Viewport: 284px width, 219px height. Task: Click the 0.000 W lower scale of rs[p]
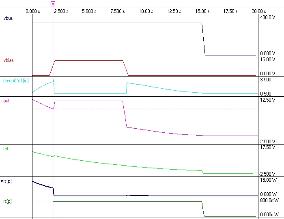pyautogui.click(x=268, y=194)
